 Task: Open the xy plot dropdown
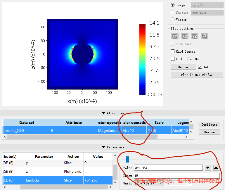click(x=207, y=5)
